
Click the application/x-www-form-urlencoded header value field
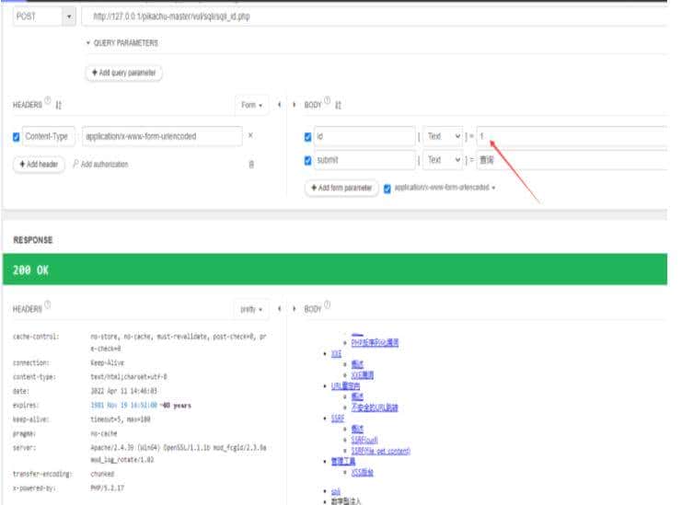pyautogui.click(x=162, y=136)
